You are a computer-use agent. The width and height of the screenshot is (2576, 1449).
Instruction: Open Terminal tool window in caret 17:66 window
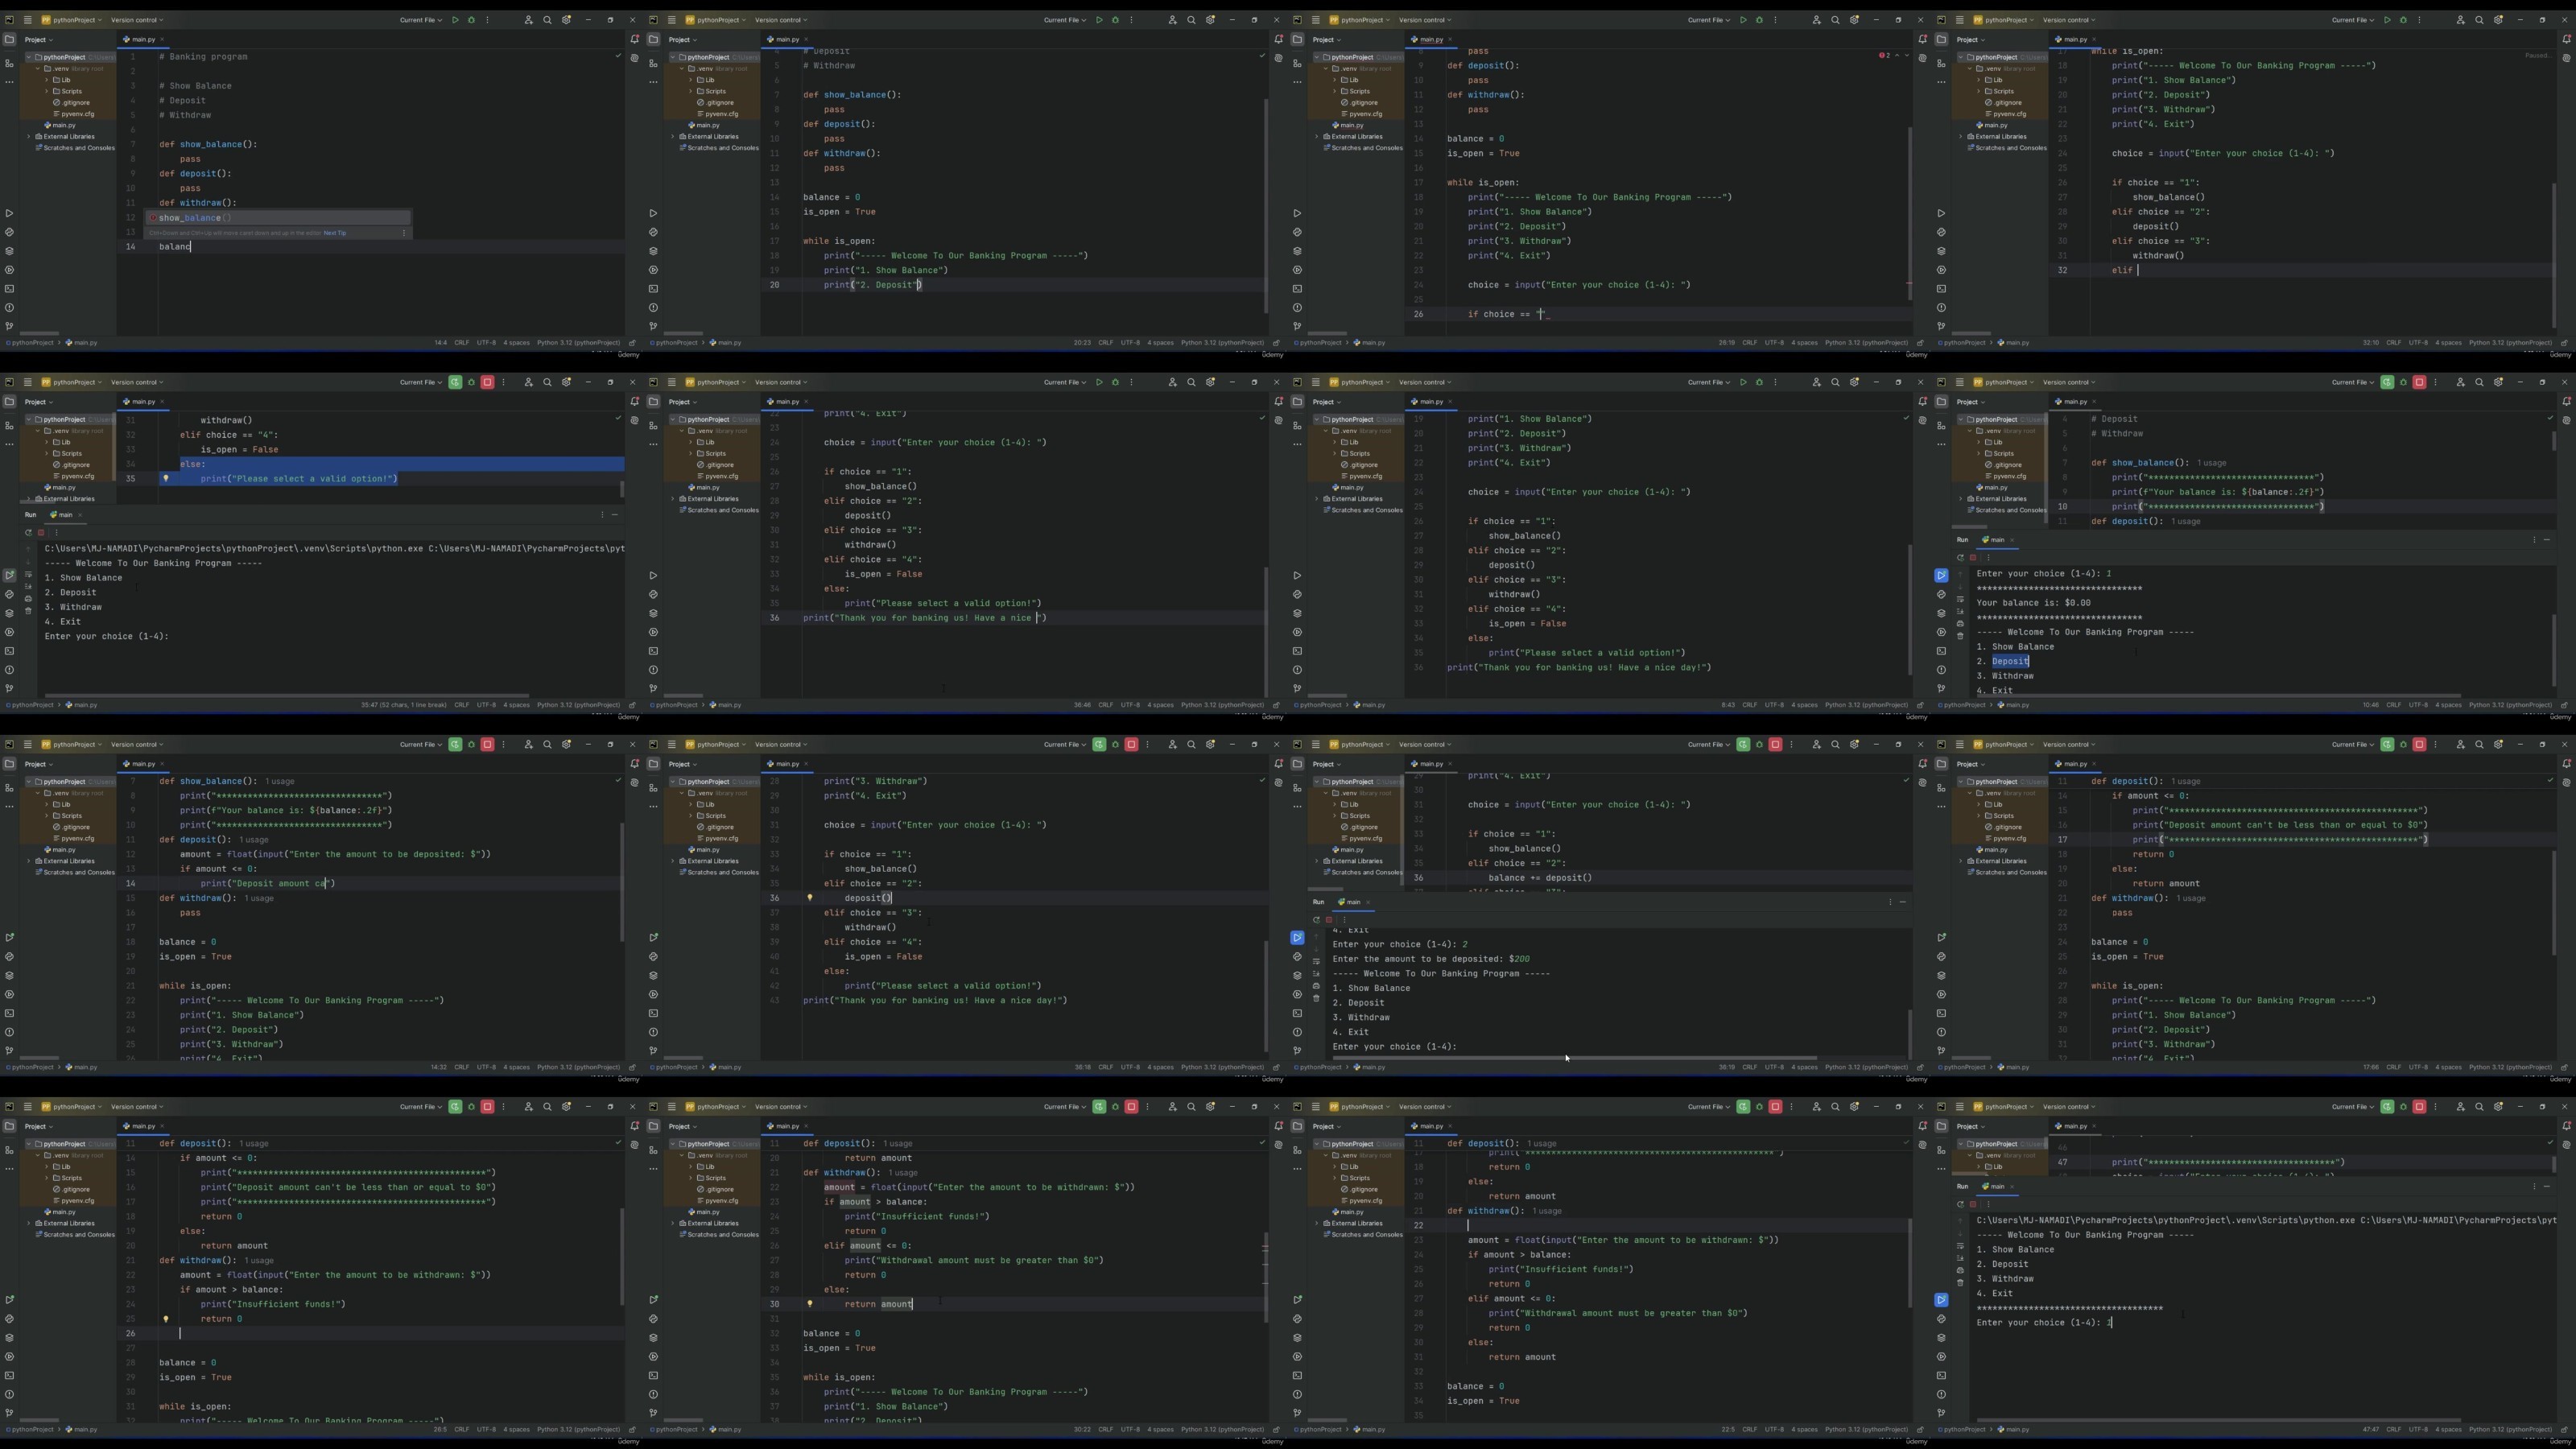pyautogui.click(x=1941, y=1013)
